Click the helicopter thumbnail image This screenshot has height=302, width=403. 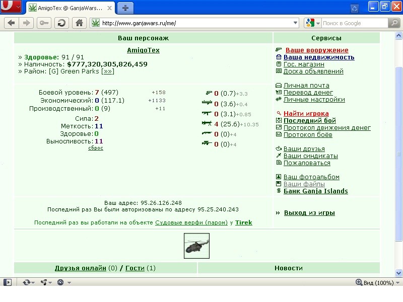pos(196,246)
